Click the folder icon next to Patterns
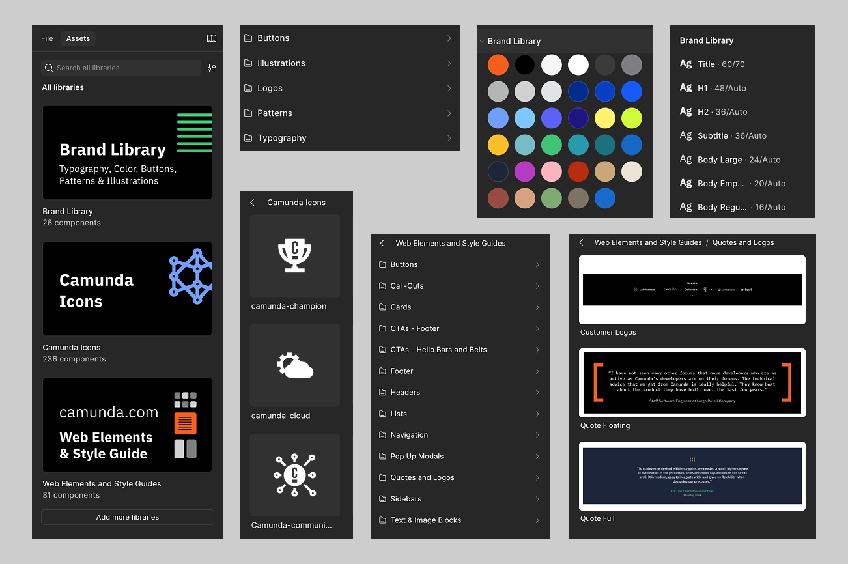848x564 pixels. click(x=248, y=113)
